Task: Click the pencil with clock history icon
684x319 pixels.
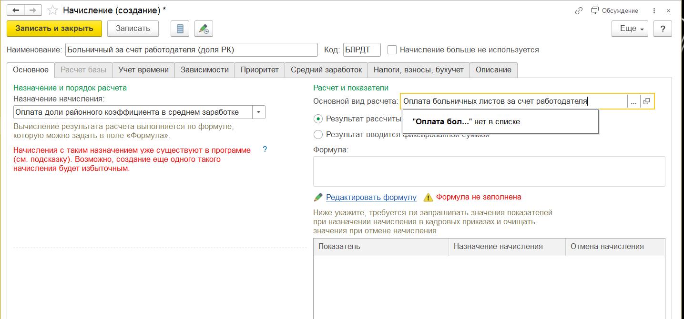Action: pyautogui.click(x=204, y=29)
